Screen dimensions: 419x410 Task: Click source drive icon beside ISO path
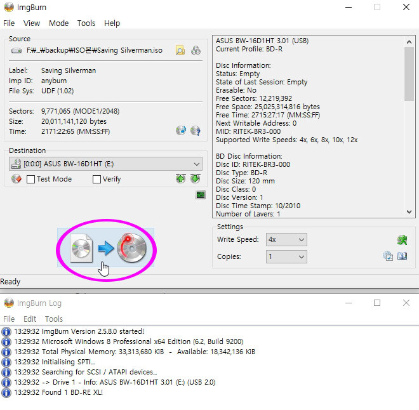17,51
